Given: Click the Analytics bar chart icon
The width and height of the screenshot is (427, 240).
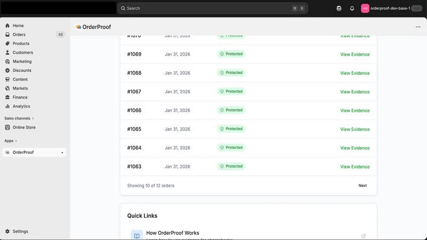Looking at the screenshot, I should (7, 106).
